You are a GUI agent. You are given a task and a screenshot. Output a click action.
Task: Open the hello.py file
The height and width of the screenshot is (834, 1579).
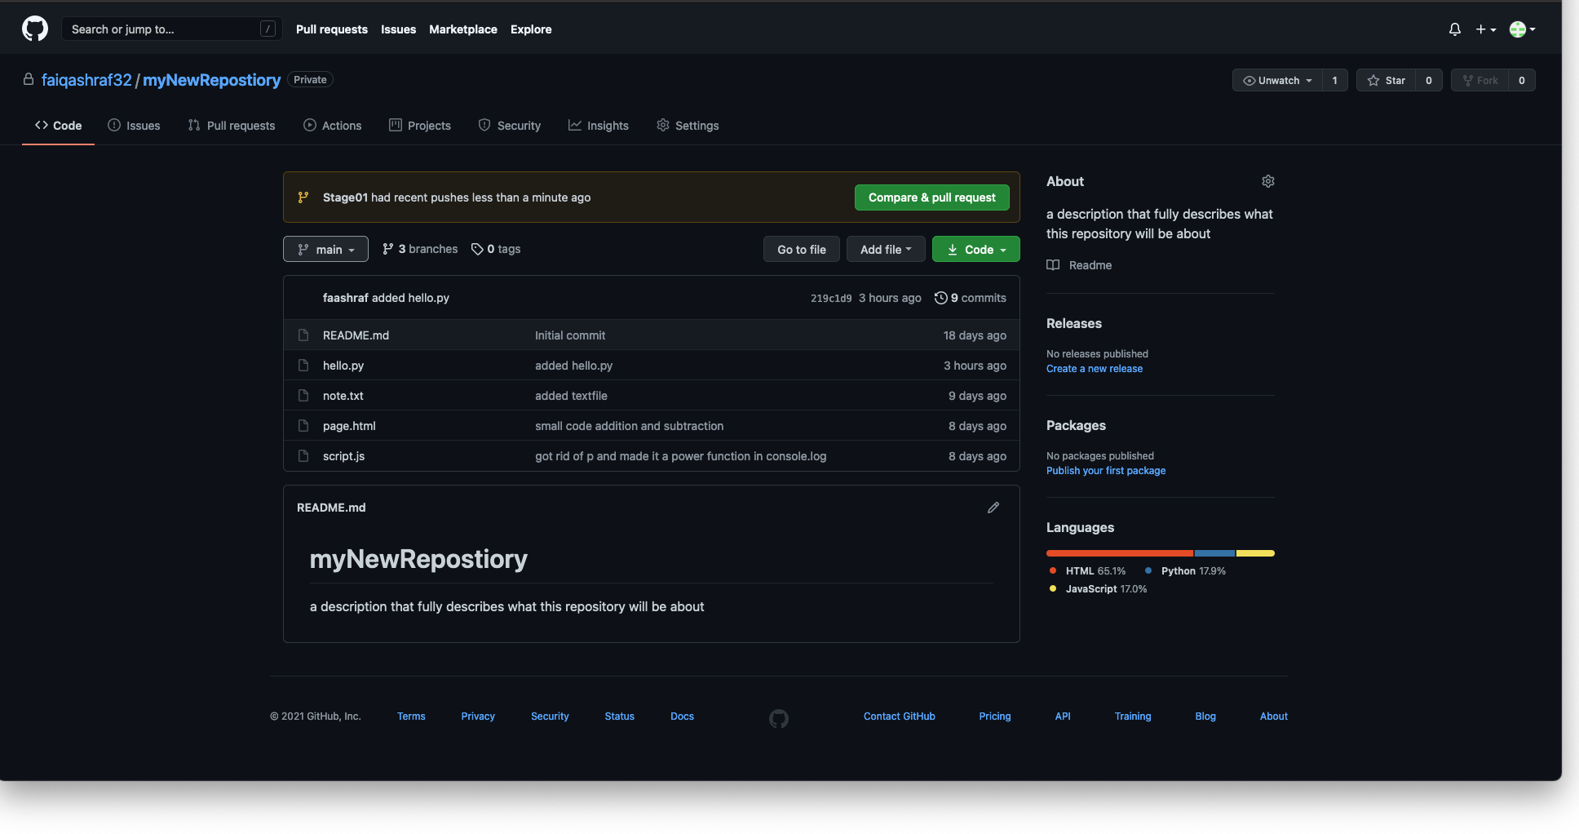pos(343,366)
